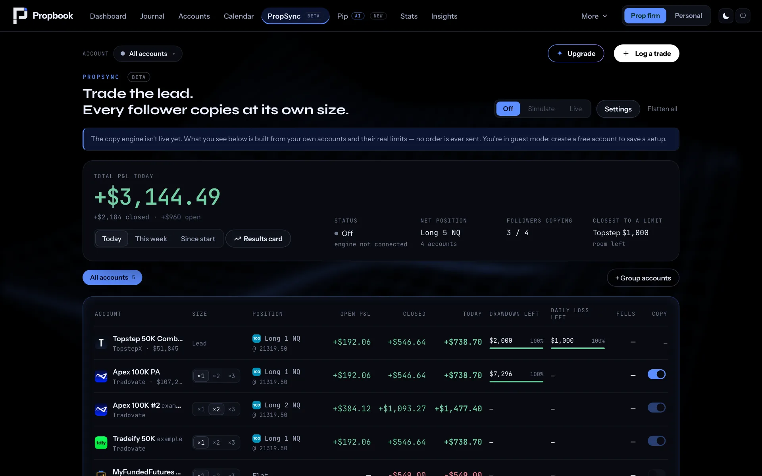The height and width of the screenshot is (476, 762).
Task: Click Group accounts button
Action: click(643, 278)
